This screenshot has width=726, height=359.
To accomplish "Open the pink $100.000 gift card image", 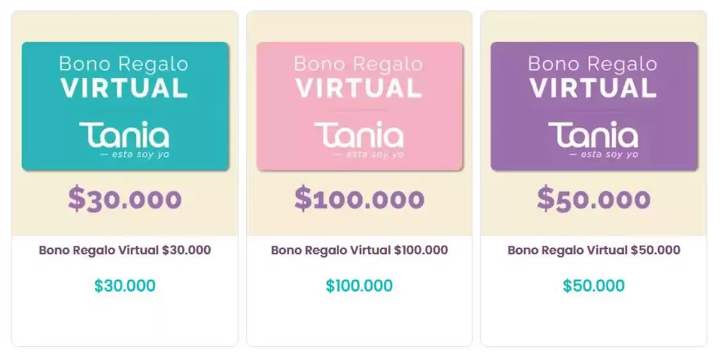I will (359, 106).
